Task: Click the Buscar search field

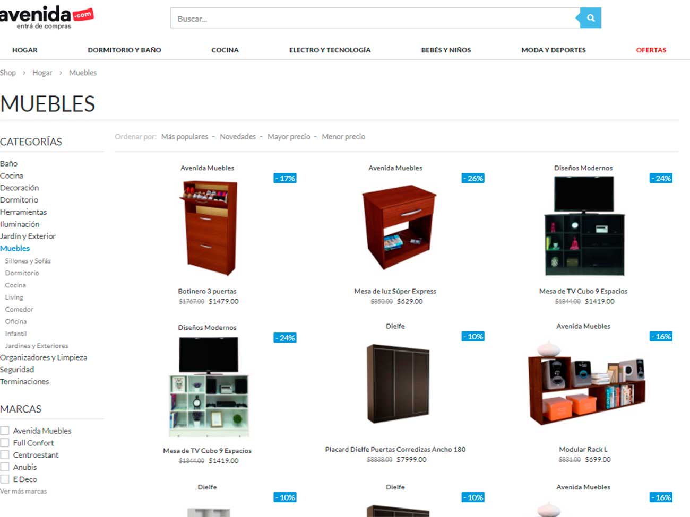Action: (375, 18)
